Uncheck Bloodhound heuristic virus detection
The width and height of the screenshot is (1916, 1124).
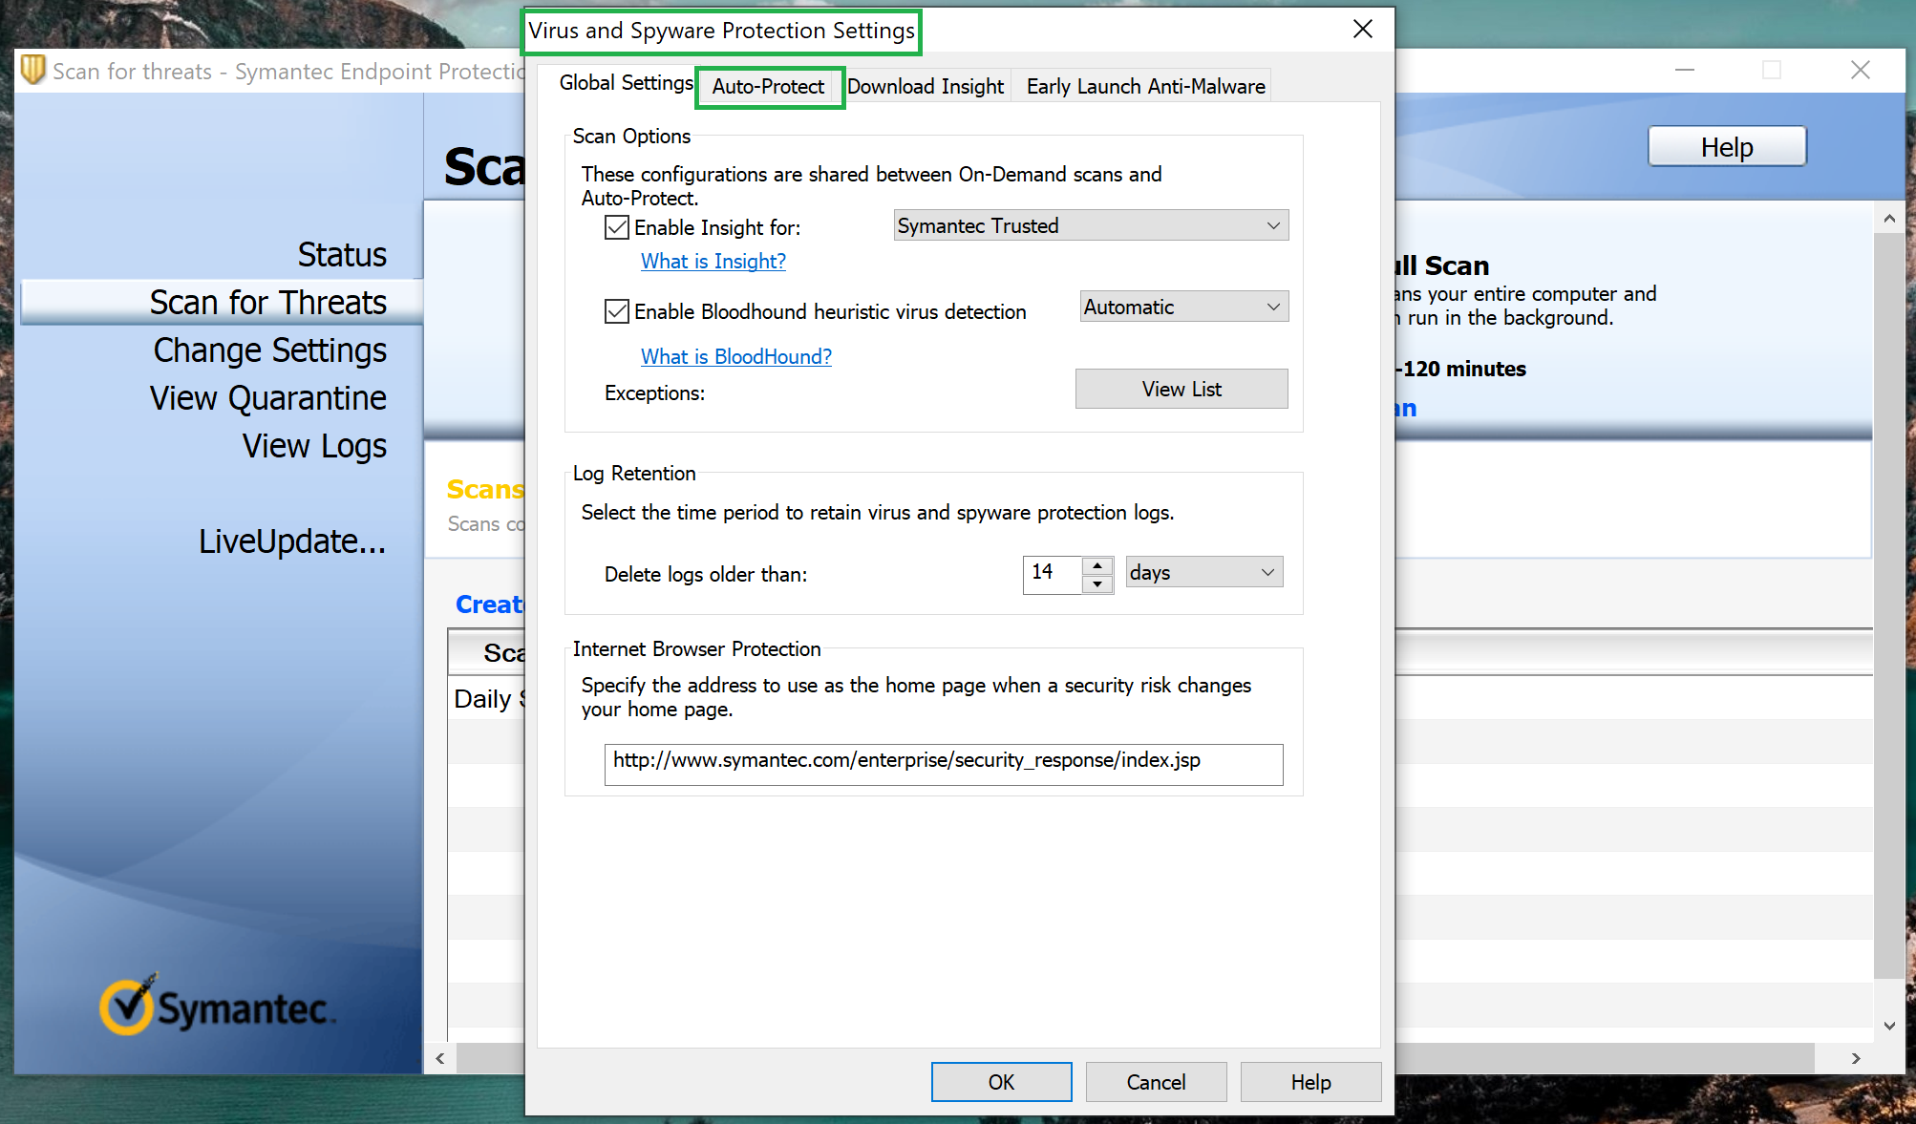[616, 311]
